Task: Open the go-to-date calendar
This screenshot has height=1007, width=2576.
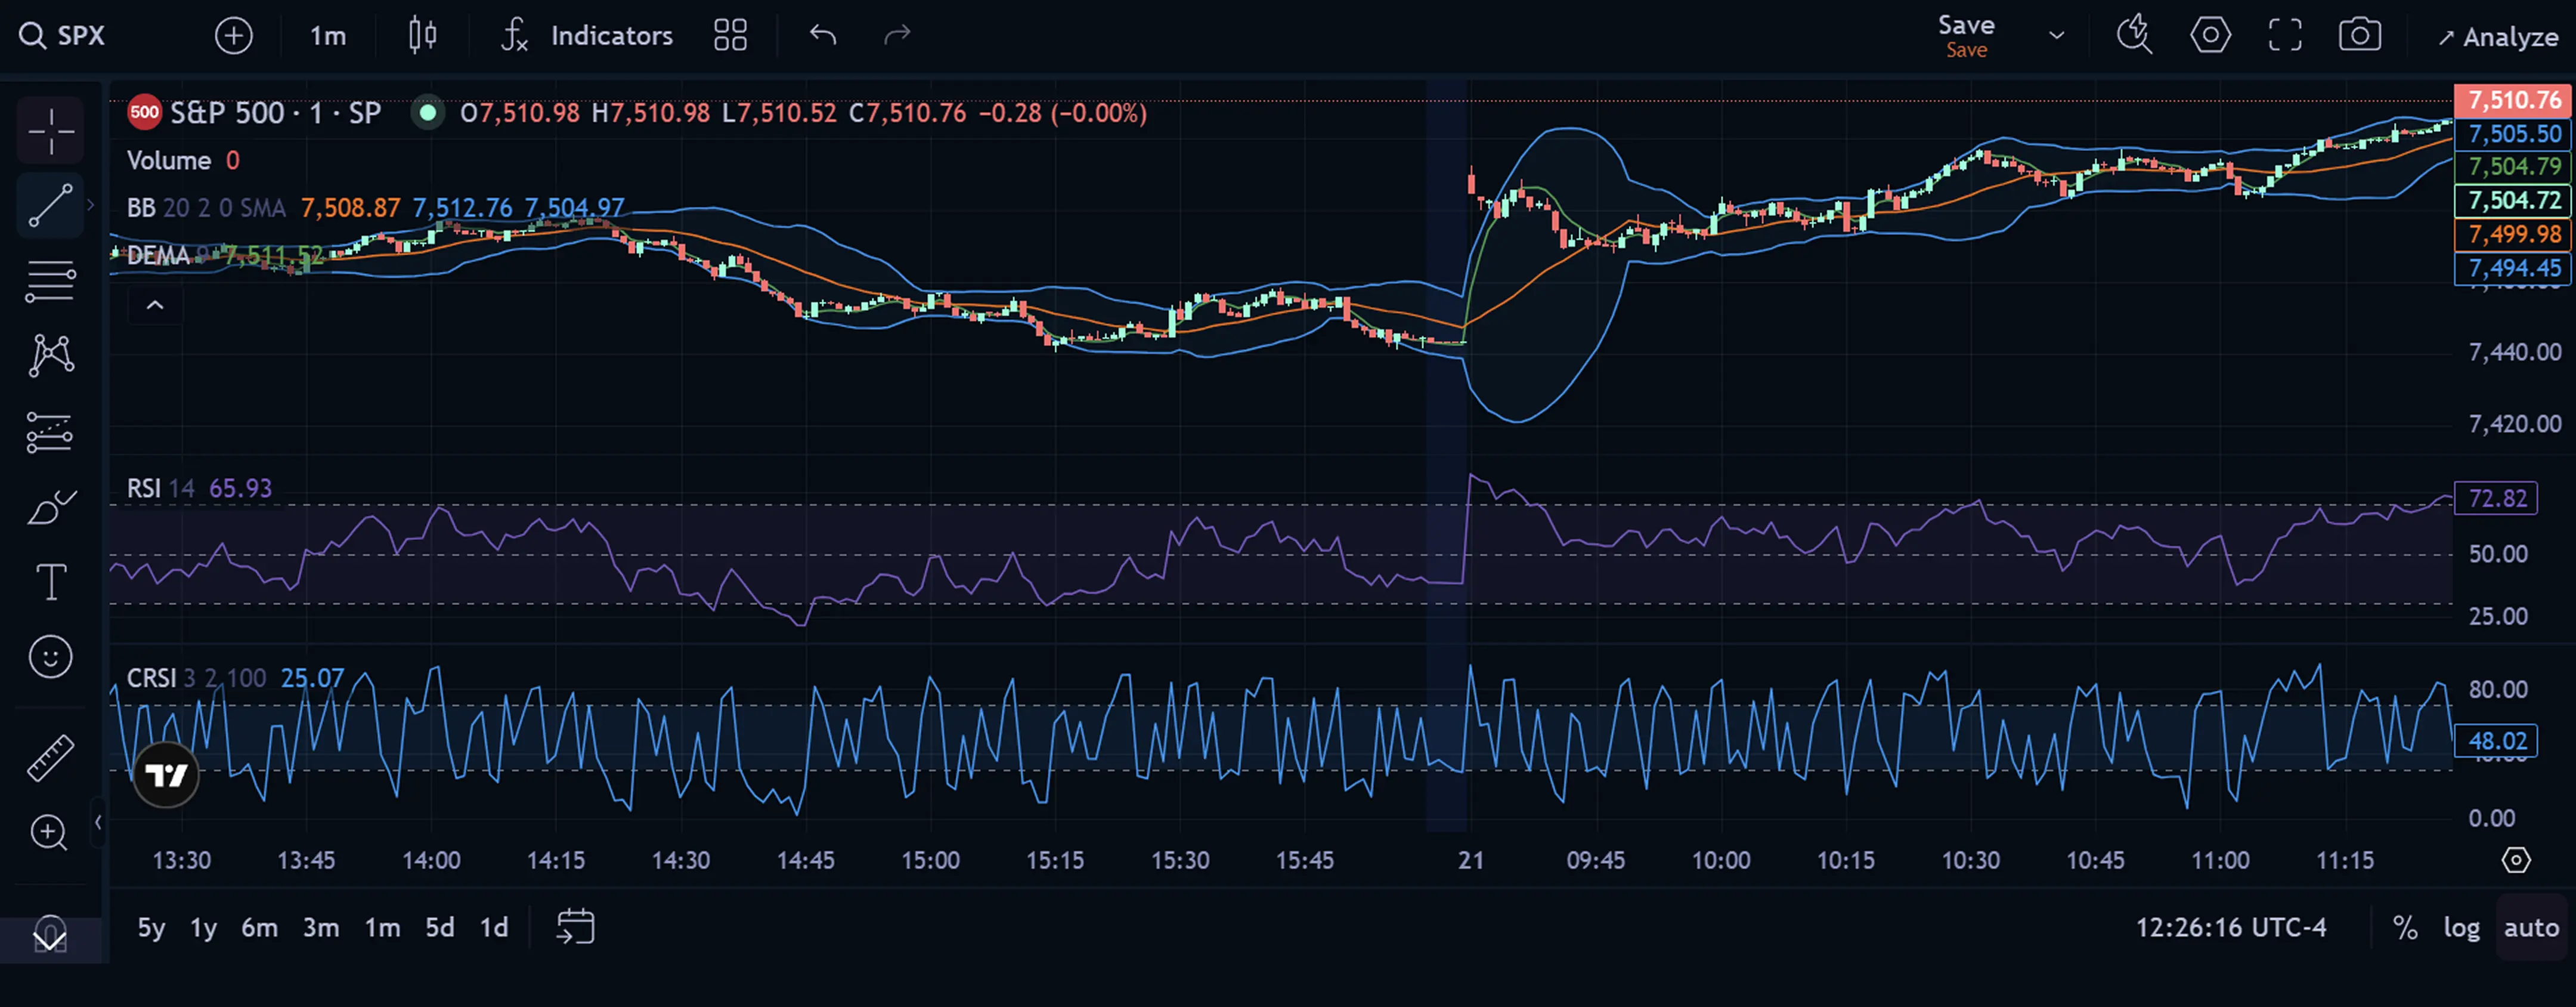Action: (575, 927)
